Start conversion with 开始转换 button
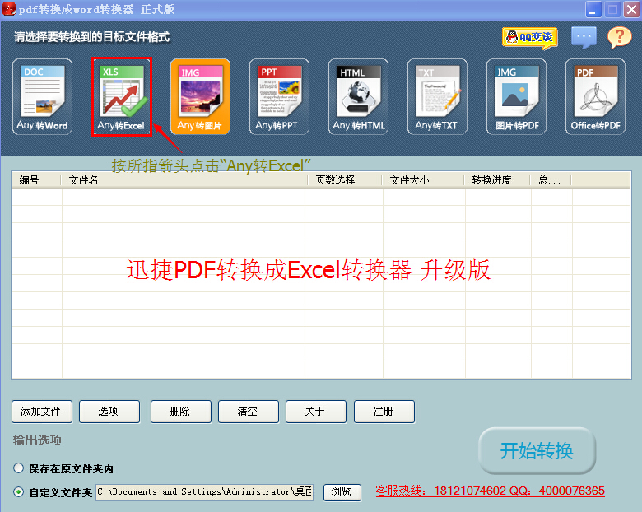This screenshot has width=642, height=512. [x=537, y=450]
